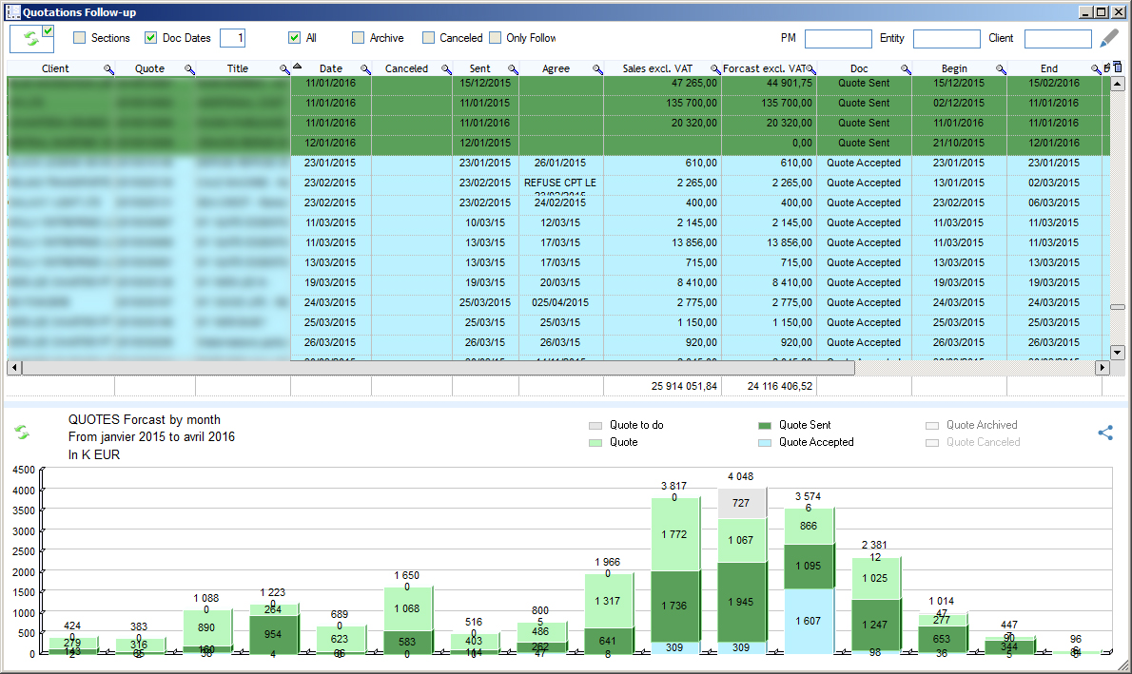The image size is (1132, 674).
Task: Share the QUOTES Forecast chart with the blue share icon
Action: point(1105,432)
